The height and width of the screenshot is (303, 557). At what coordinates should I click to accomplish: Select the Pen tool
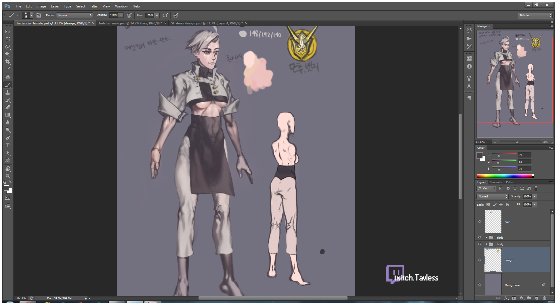[x=8, y=138]
